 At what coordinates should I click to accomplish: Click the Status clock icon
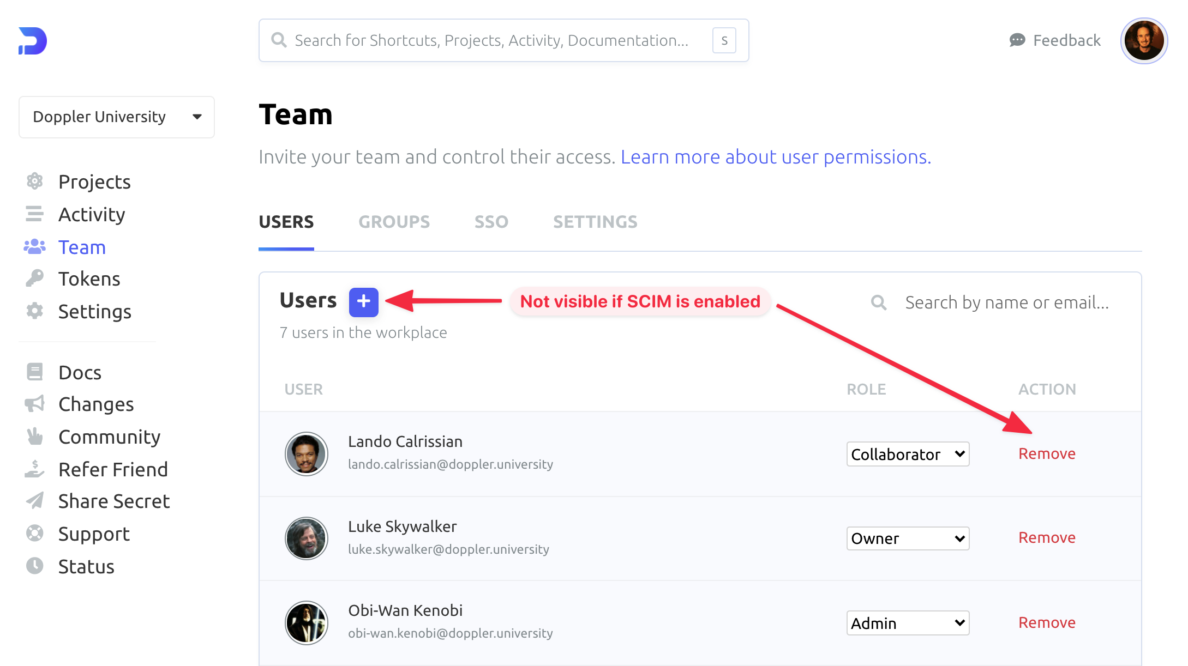click(34, 566)
